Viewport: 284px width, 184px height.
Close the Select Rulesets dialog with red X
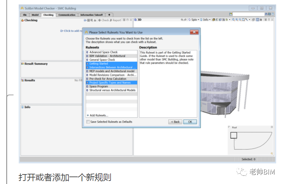(194, 32)
